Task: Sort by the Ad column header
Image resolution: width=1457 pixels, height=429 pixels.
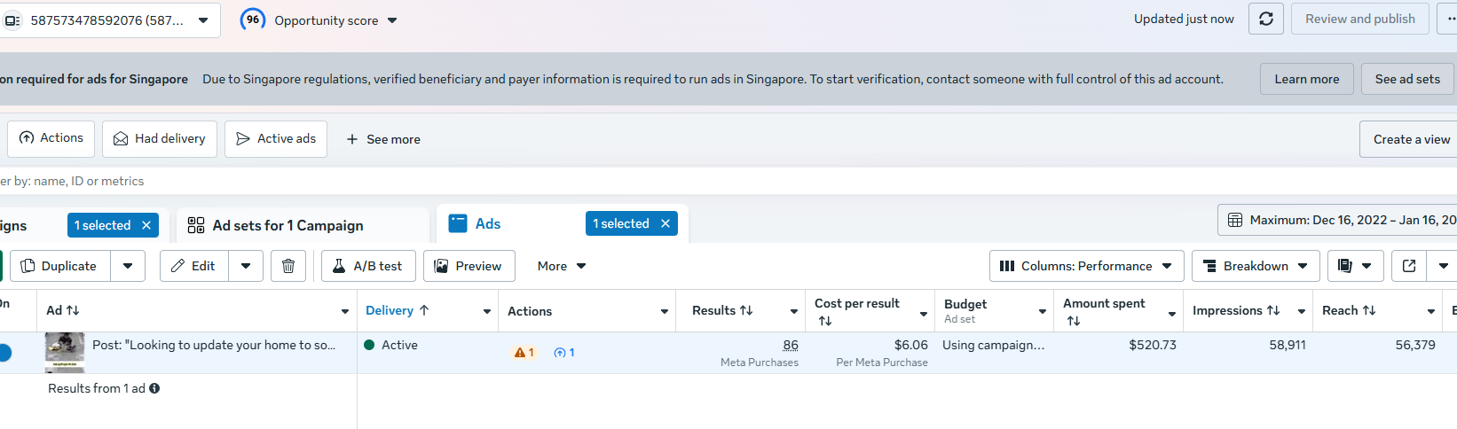Action: coord(63,310)
